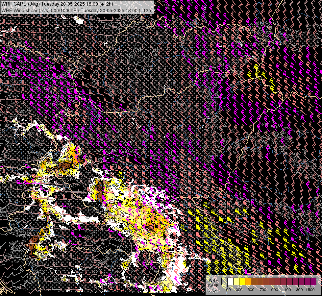
Task: Select the pale yellow legend swatch
Action: coord(236,281)
